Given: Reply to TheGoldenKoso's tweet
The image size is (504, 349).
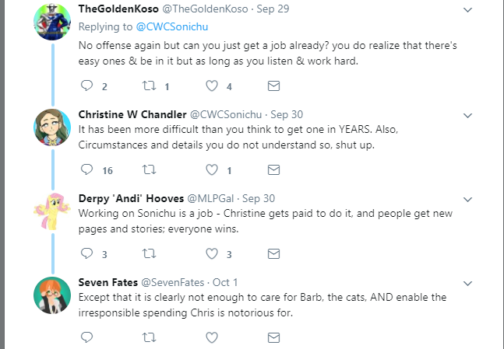Looking at the screenshot, I should click(x=86, y=86).
